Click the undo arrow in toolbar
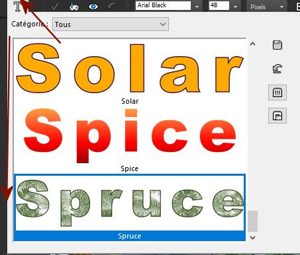 point(111,7)
